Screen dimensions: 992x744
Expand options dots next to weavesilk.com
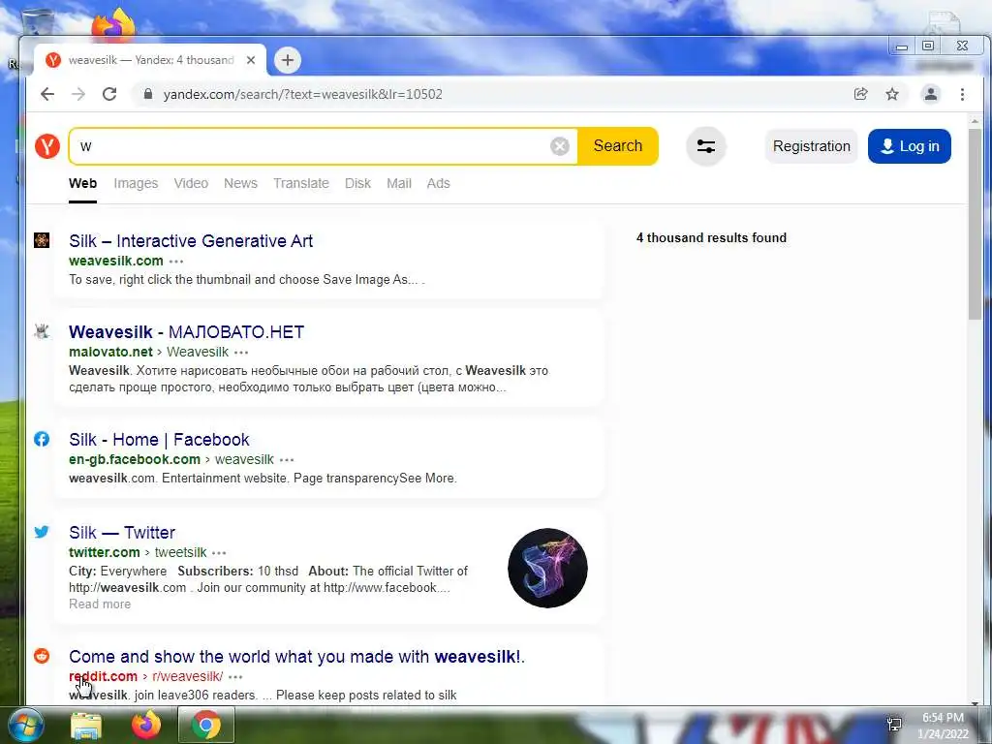pyautogui.click(x=176, y=262)
